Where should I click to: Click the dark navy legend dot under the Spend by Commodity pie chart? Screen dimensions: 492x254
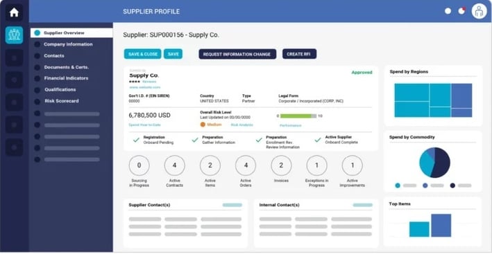(x=452, y=185)
